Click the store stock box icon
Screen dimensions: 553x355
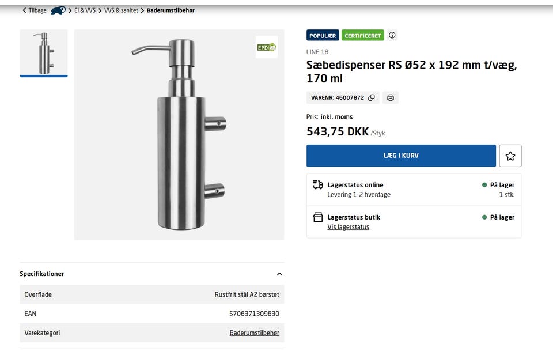pos(318,217)
